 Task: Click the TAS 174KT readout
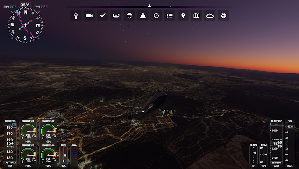10,162
